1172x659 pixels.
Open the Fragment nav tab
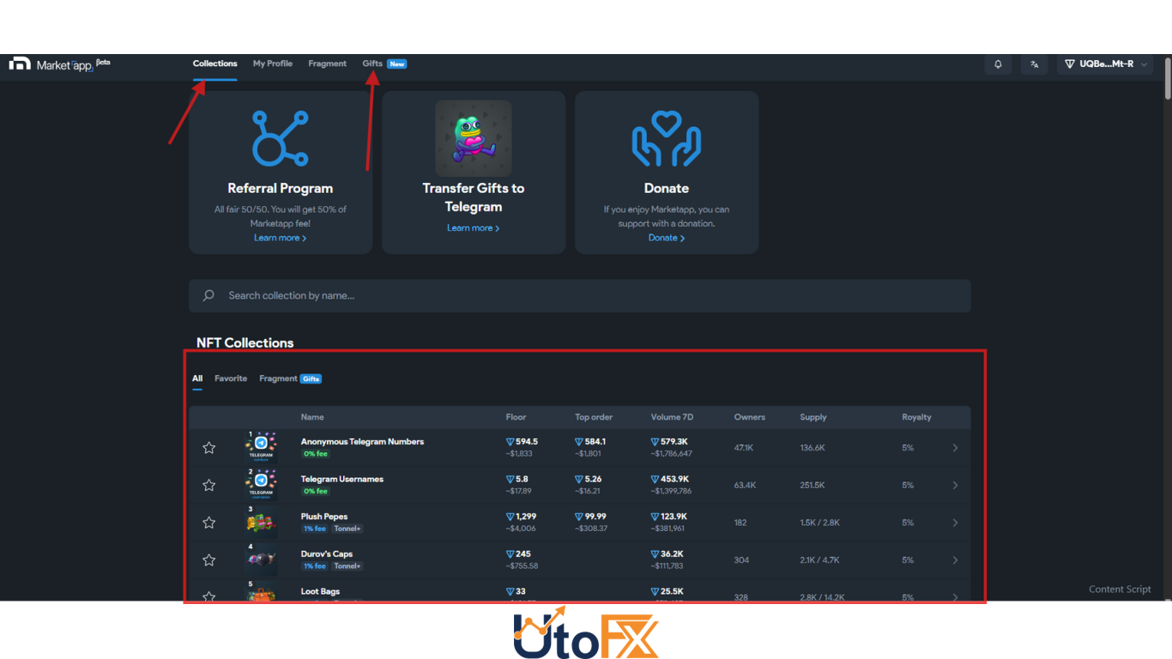[328, 64]
